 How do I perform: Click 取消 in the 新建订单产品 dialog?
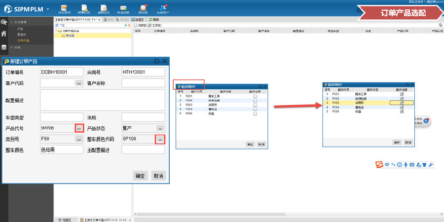(x=158, y=176)
